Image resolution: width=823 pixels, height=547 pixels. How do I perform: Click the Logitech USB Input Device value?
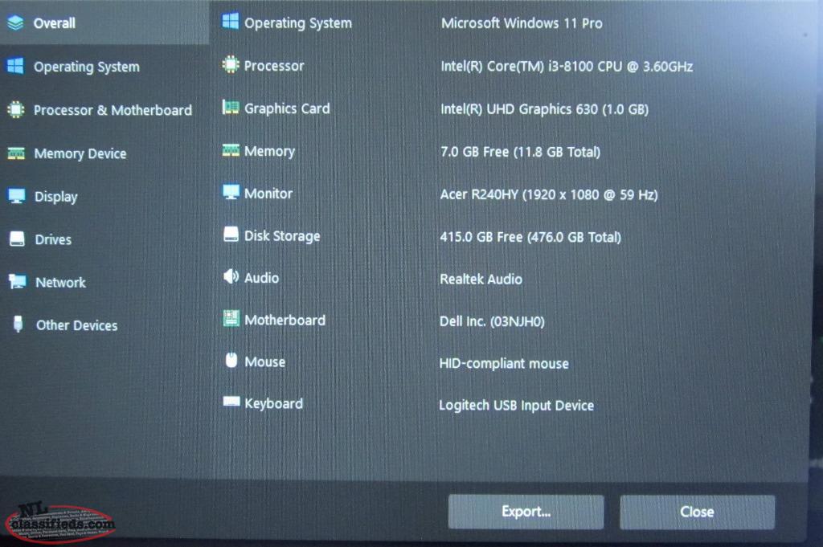517,405
